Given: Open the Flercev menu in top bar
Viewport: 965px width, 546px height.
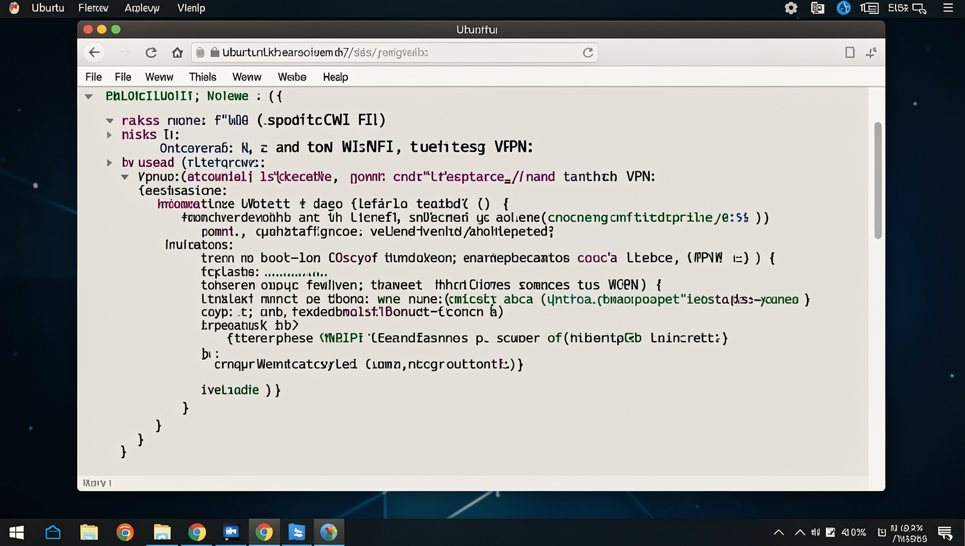Looking at the screenshot, I should (93, 8).
